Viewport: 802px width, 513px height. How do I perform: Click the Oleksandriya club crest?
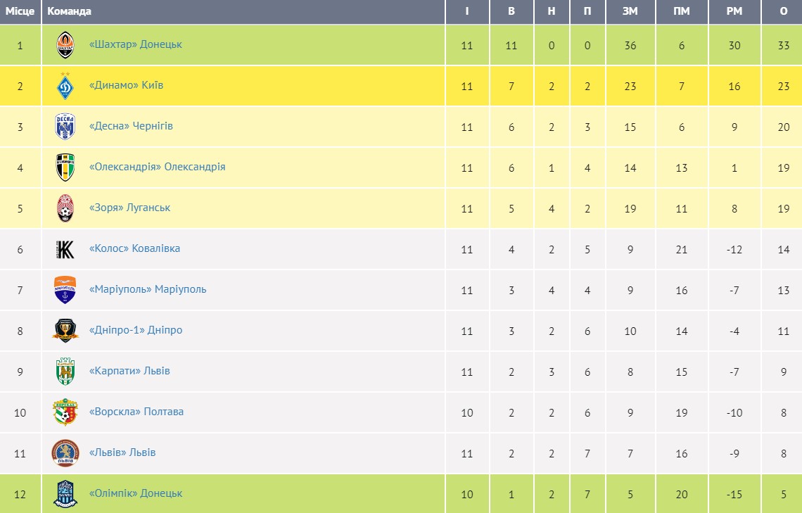tap(65, 167)
